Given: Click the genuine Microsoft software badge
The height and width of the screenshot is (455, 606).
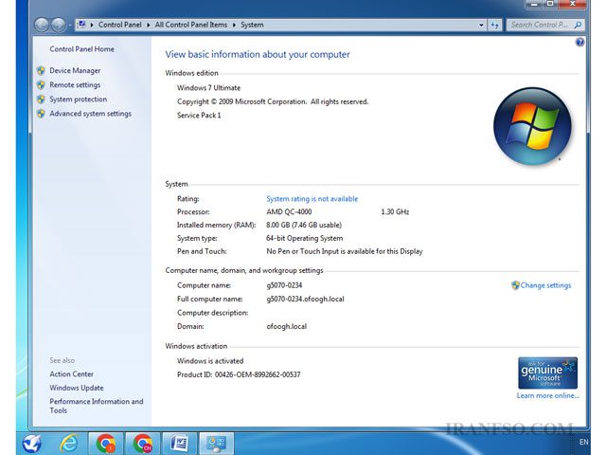Looking at the screenshot, I should click(547, 373).
